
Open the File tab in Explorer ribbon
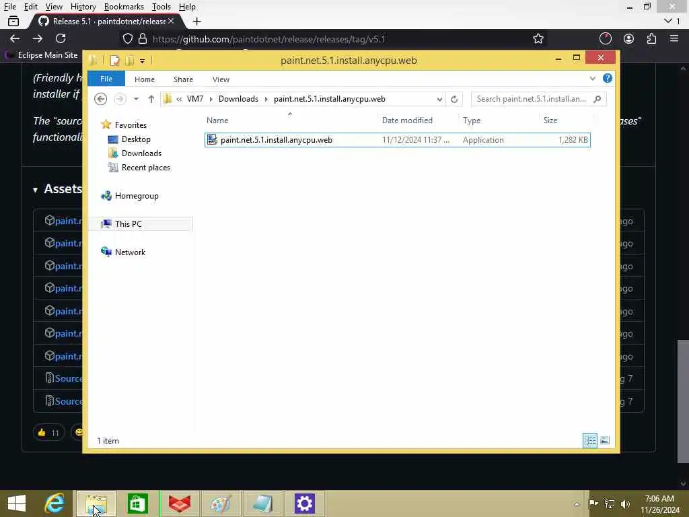pos(106,79)
